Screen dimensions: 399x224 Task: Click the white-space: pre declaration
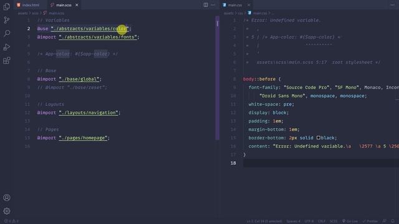pos(271,104)
